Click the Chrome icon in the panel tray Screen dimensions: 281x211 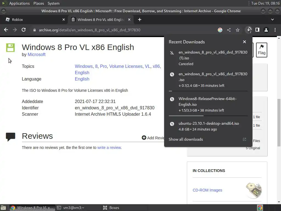click(260, 208)
